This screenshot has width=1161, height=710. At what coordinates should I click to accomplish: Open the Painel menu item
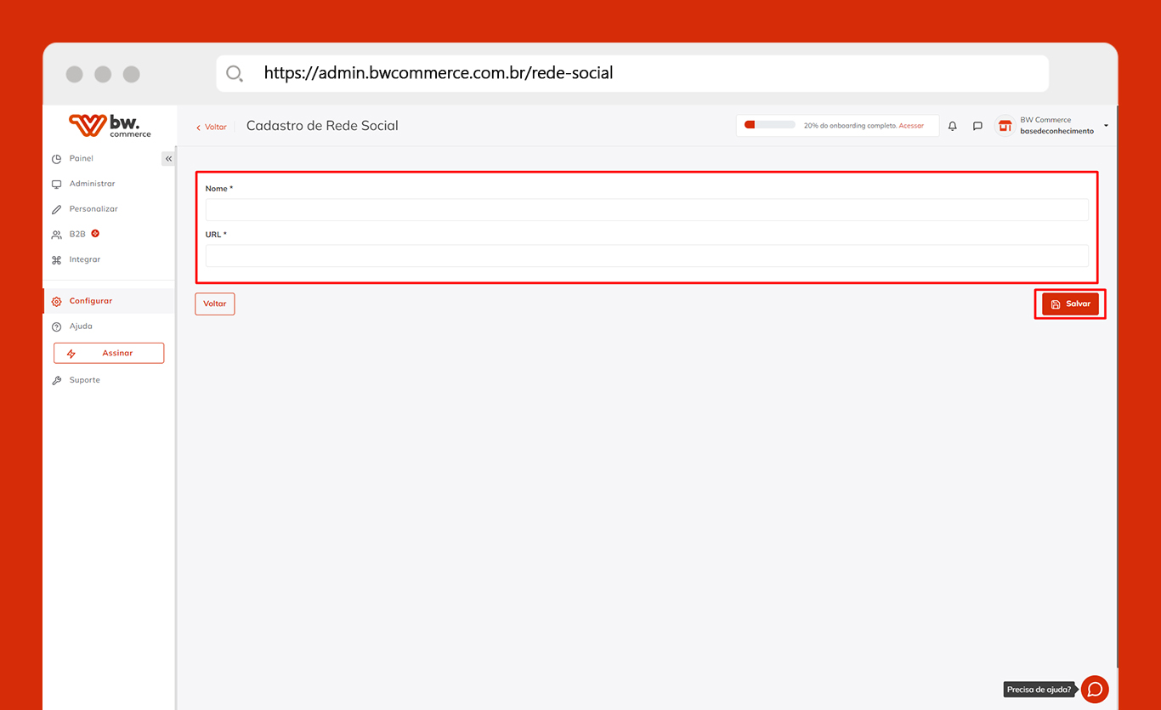[x=82, y=159]
